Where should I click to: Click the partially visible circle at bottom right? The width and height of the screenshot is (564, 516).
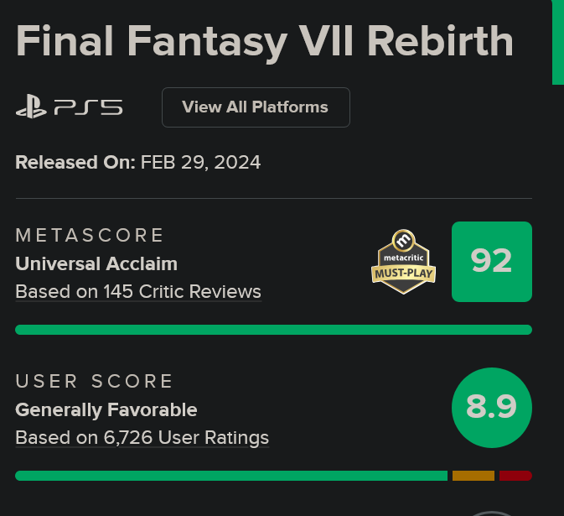(x=492, y=513)
